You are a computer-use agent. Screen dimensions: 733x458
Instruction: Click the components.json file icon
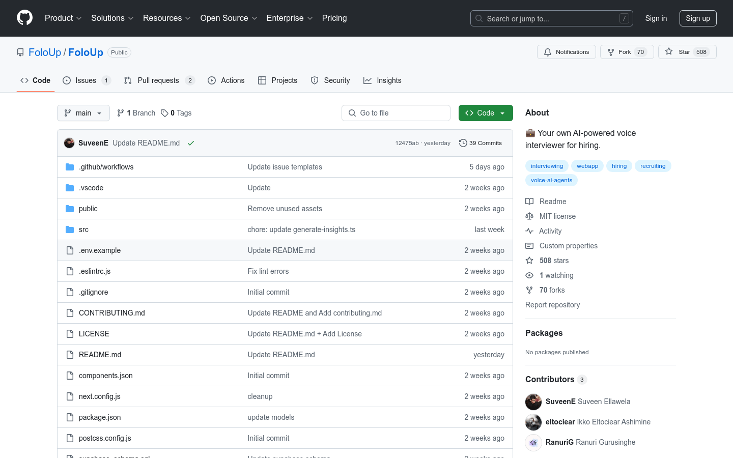tap(70, 376)
